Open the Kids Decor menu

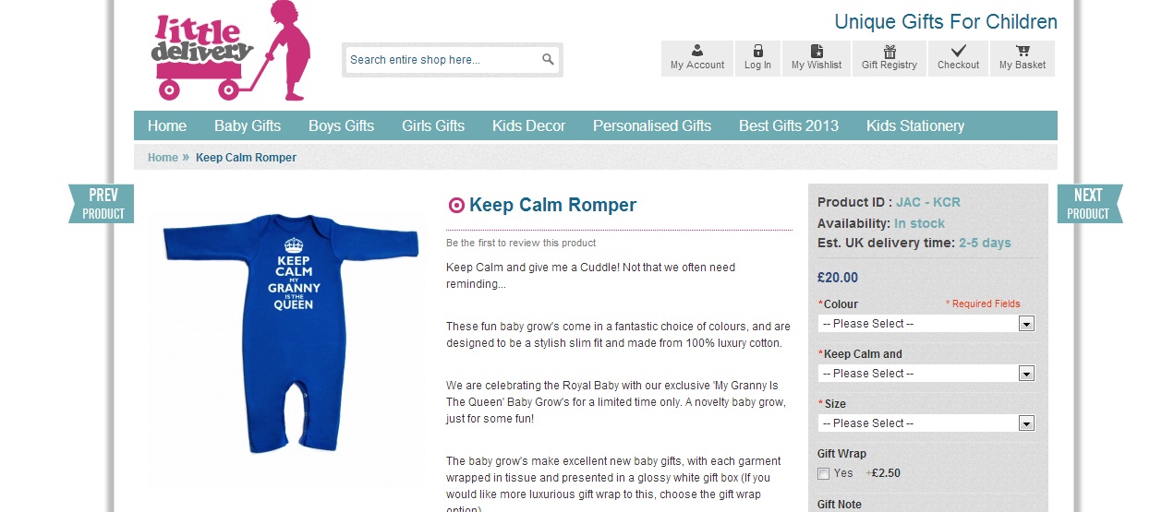528,125
